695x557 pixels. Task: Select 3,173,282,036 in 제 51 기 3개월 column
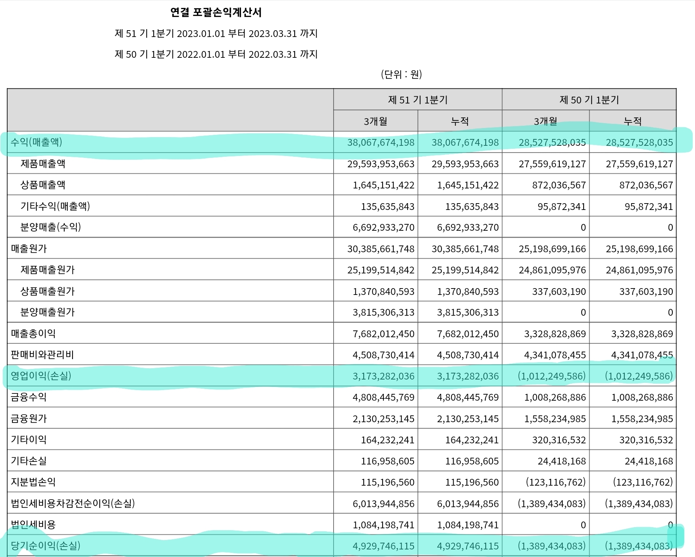[x=383, y=376]
